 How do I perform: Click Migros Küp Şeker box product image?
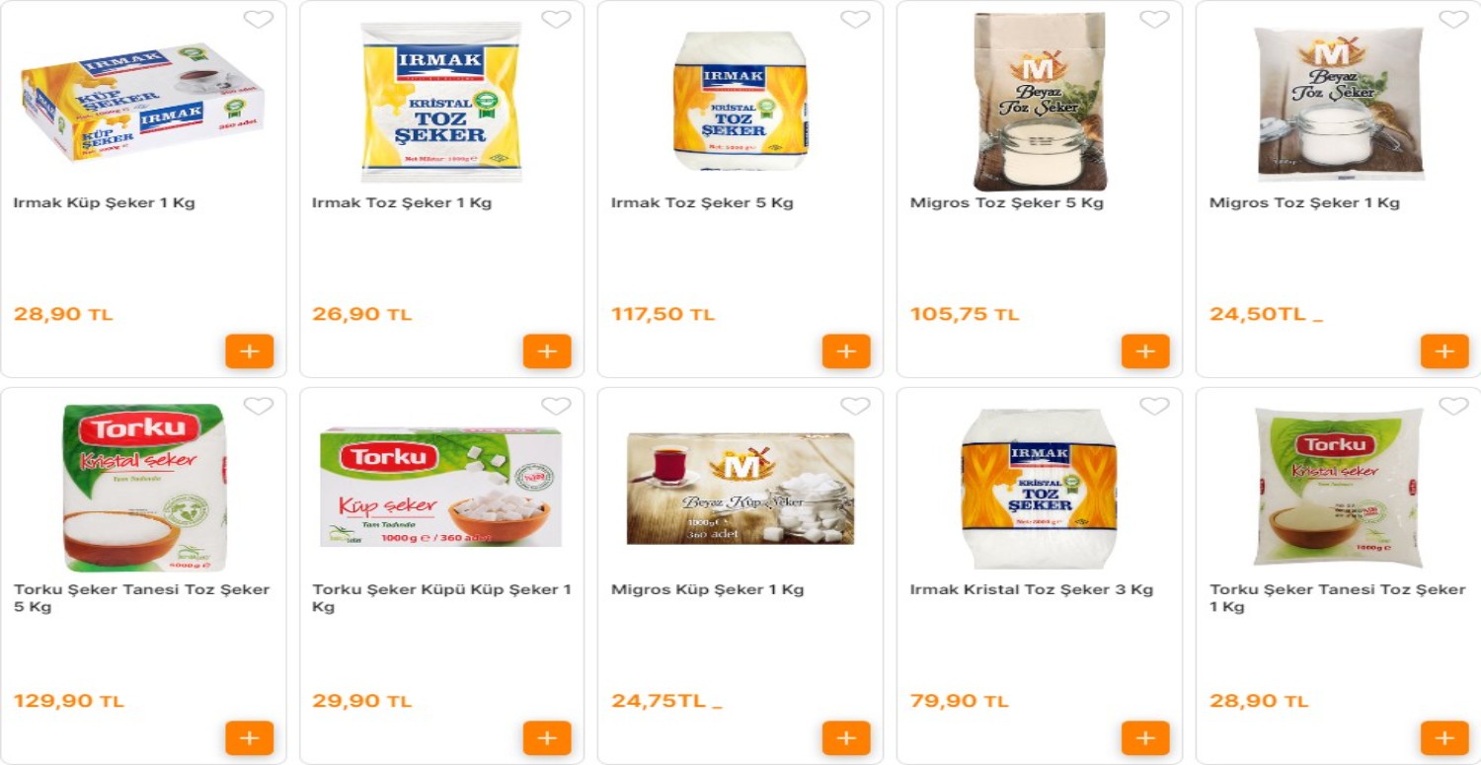tap(740, 488)
